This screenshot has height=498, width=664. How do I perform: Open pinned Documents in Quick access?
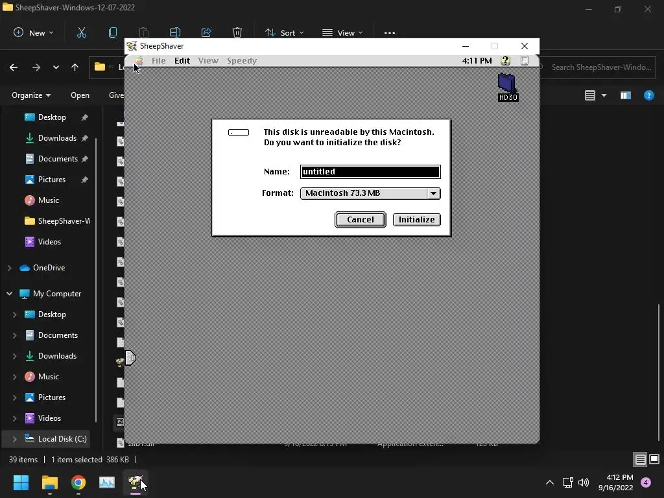pos(57,159)
